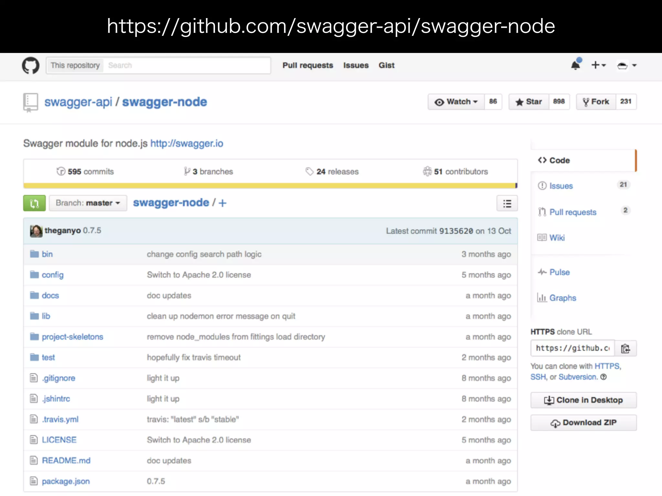
Task: Open 'clean up nodemon error message' commit
Action: 221,316
